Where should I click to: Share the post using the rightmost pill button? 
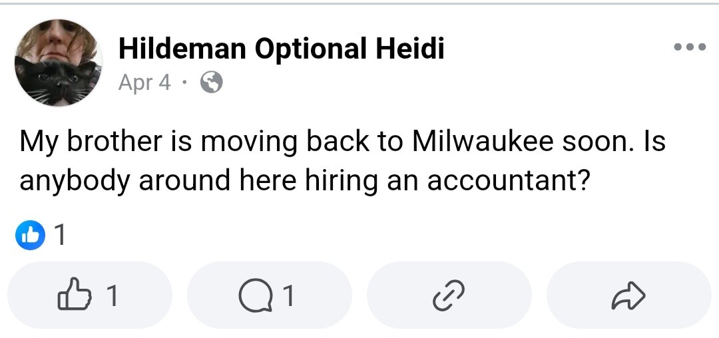coord(629,295)
